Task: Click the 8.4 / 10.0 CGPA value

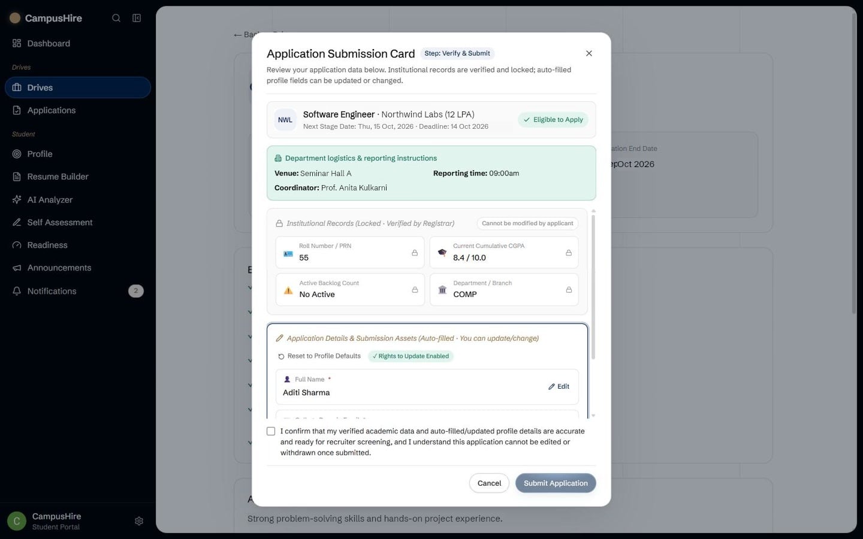Action: [x=469, y=258]
